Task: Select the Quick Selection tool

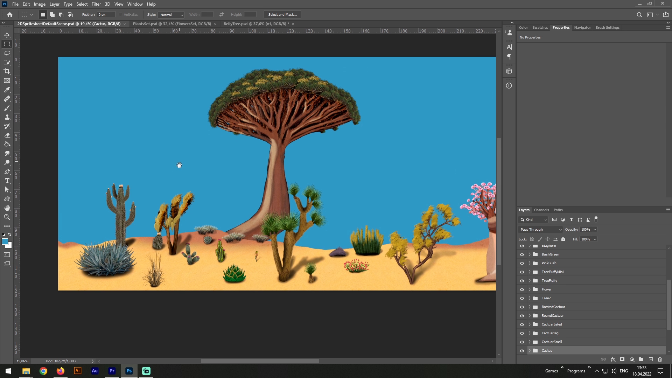Action: (x=7, y=62)
